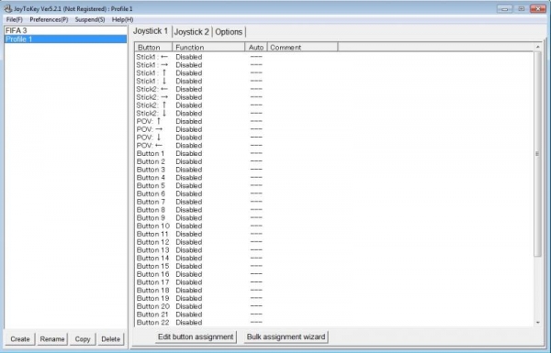This screenshot has width=551, height=353.
Task: Select the Button 4 row
Action: coord(334,178)
